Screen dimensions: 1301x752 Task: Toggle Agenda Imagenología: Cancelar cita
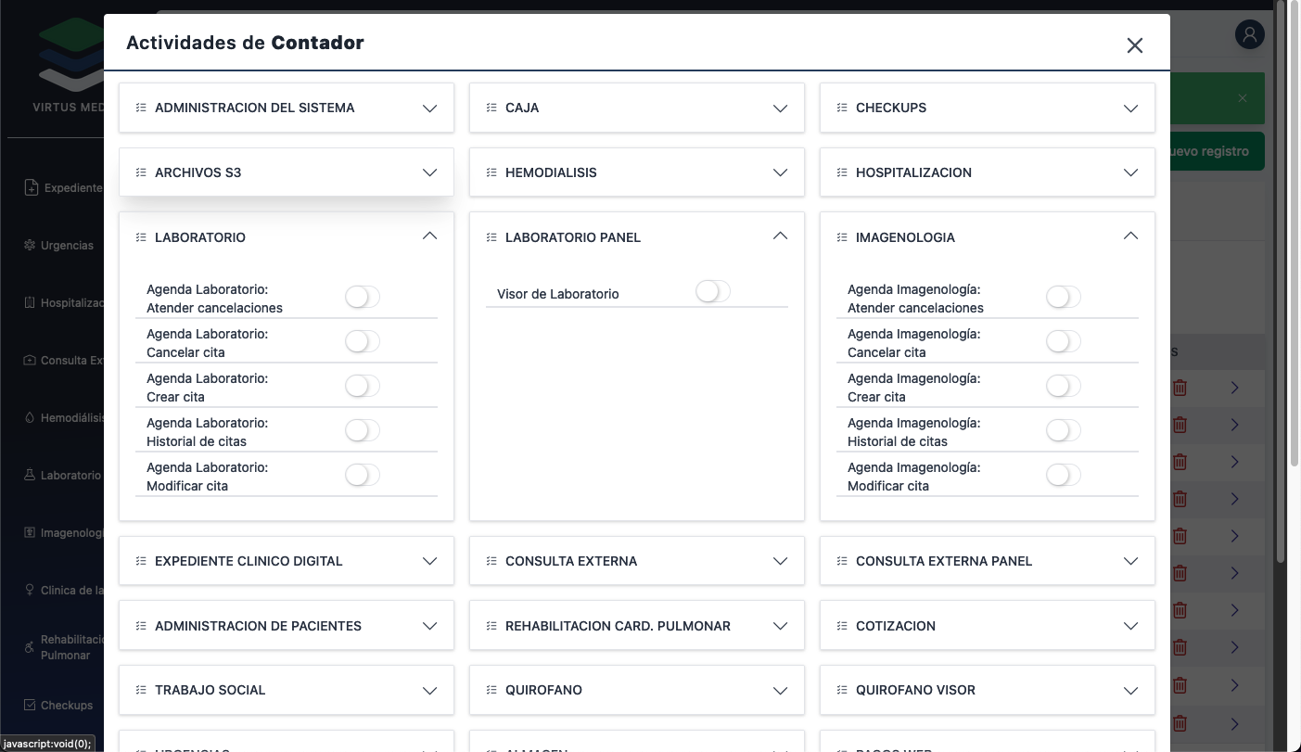coord(1064,341)
